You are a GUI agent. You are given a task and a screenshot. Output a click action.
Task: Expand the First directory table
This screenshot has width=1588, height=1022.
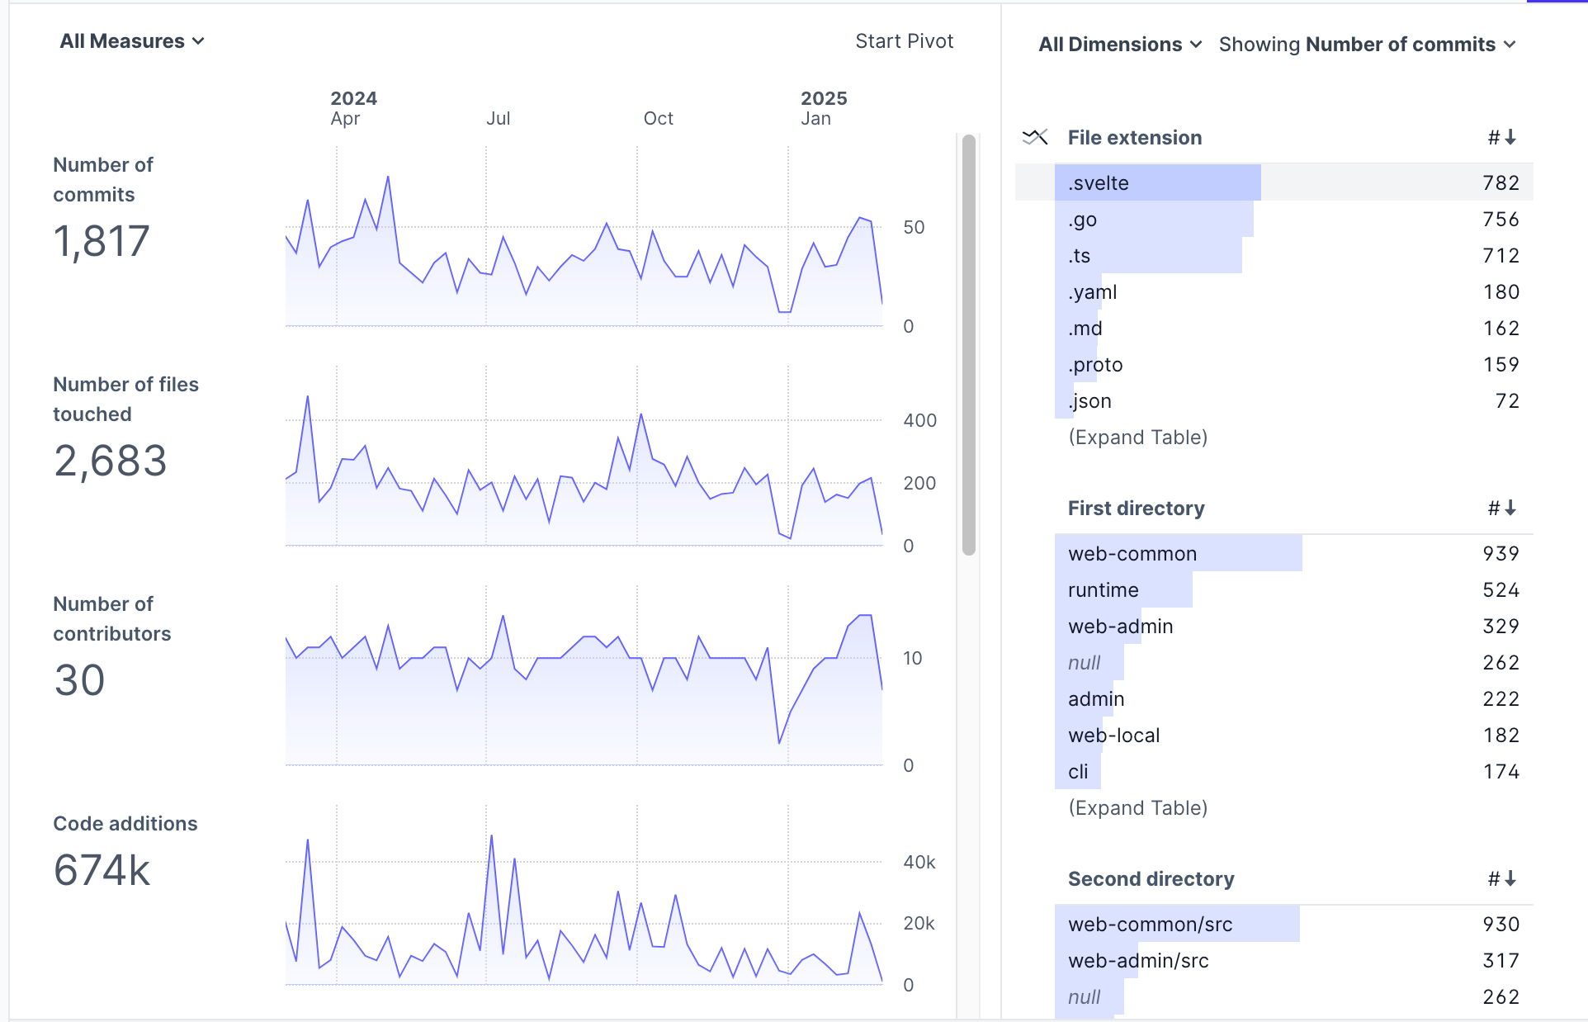pos(1137,807)
